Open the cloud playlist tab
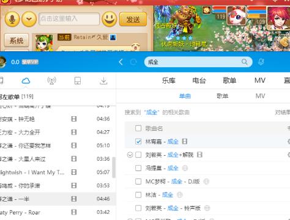The height and width of the screenshot is (220, 290). coord(26,81)
